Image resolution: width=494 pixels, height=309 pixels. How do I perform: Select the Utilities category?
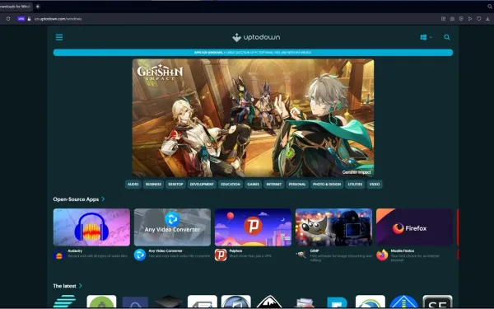click(355, 184)
